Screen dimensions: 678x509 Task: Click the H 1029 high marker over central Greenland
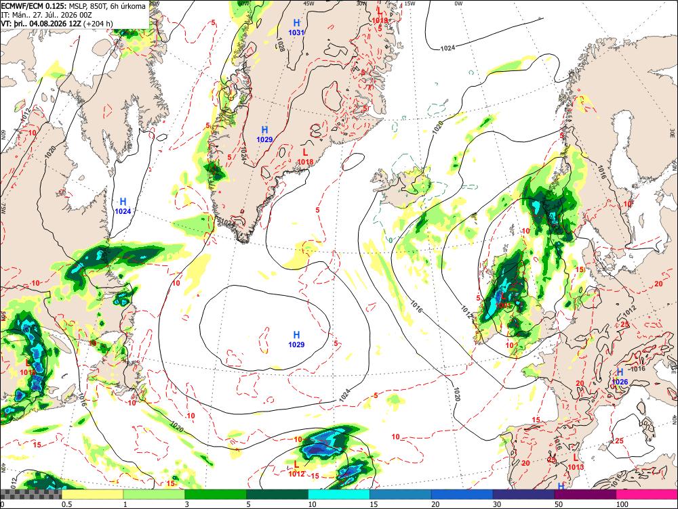pyautogui.click(x=264, y=134)
